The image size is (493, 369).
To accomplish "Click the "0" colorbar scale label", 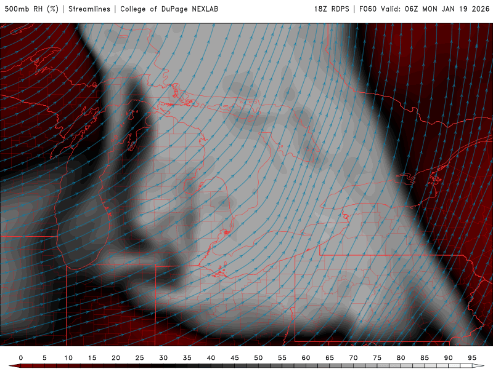I will [21, 358].
